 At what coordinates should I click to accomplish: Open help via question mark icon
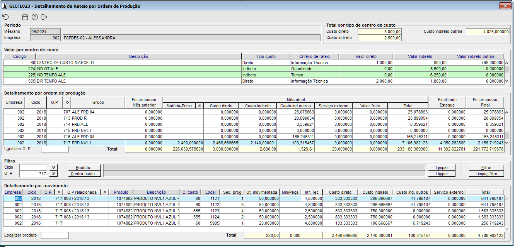(35, 17)
